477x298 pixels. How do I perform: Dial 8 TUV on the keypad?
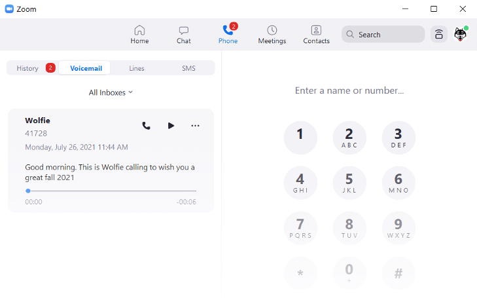point(349,228)
